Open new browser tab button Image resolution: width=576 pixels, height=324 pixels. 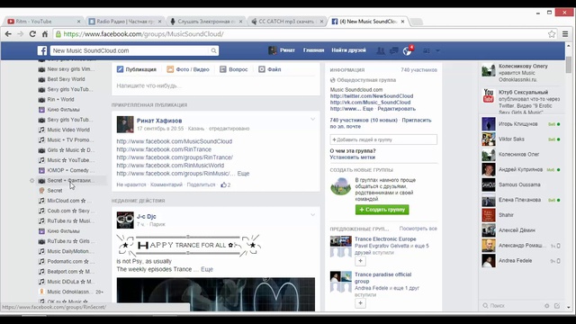pyautogui.click(x=416, y=22)
